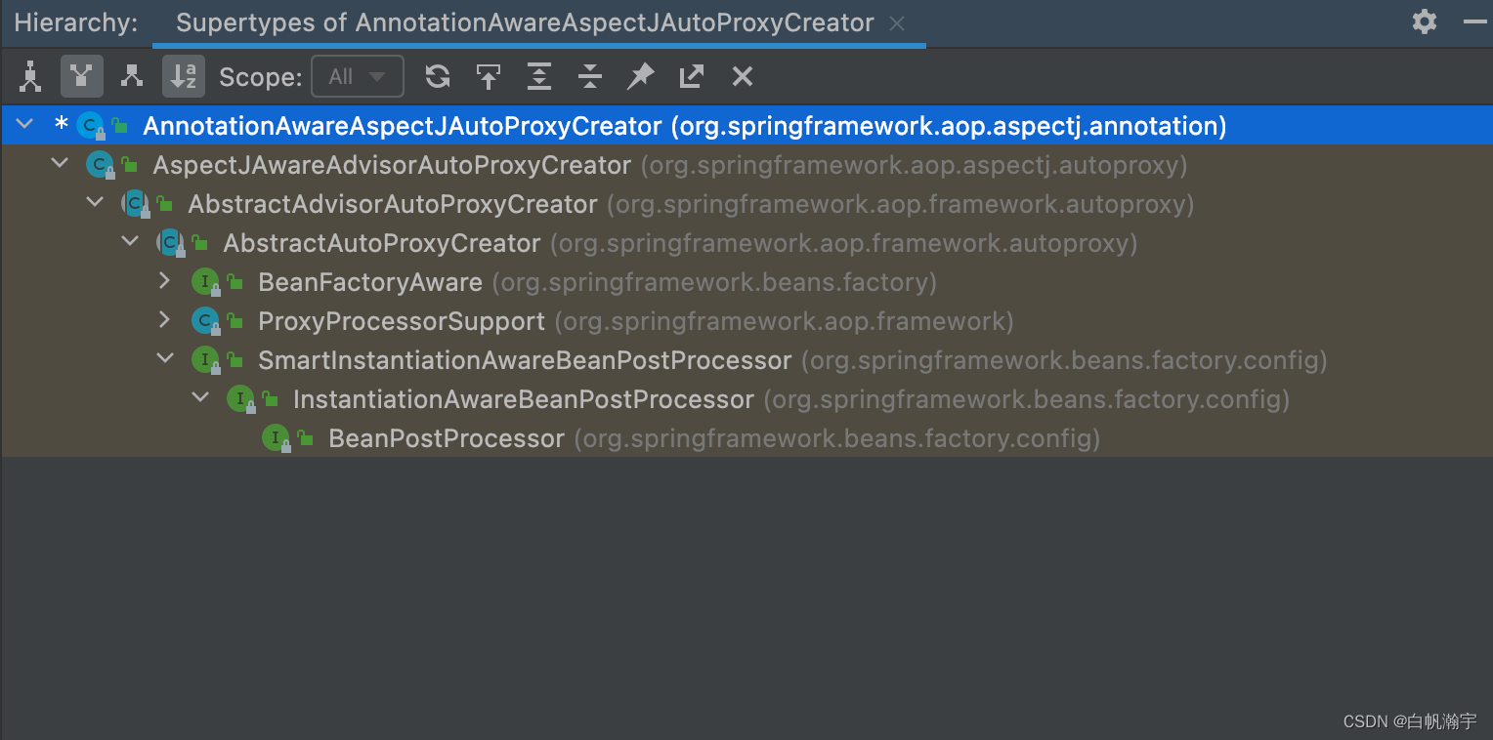The height and width of the screenshot is (740, 1493).
Task: Click interface icon of InstantiationAwareBeanPostProcessor
Action: (240, 399)
